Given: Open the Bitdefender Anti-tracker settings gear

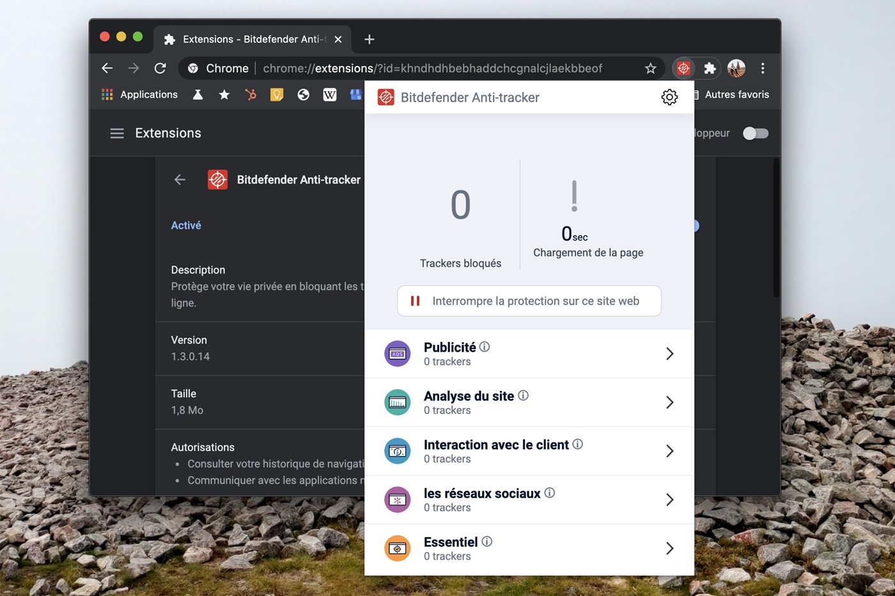Looking at the screenshot, I should [x=669, y=97].
